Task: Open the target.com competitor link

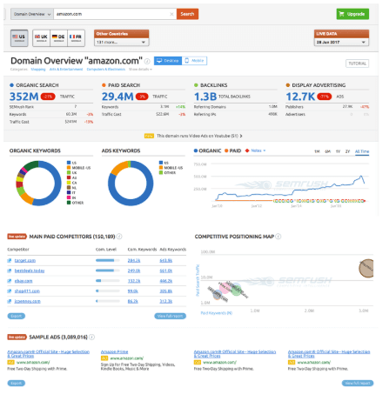Action: [25, 260]
